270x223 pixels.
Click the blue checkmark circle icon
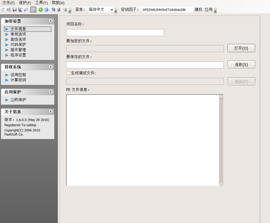click(x=46, y=10)
